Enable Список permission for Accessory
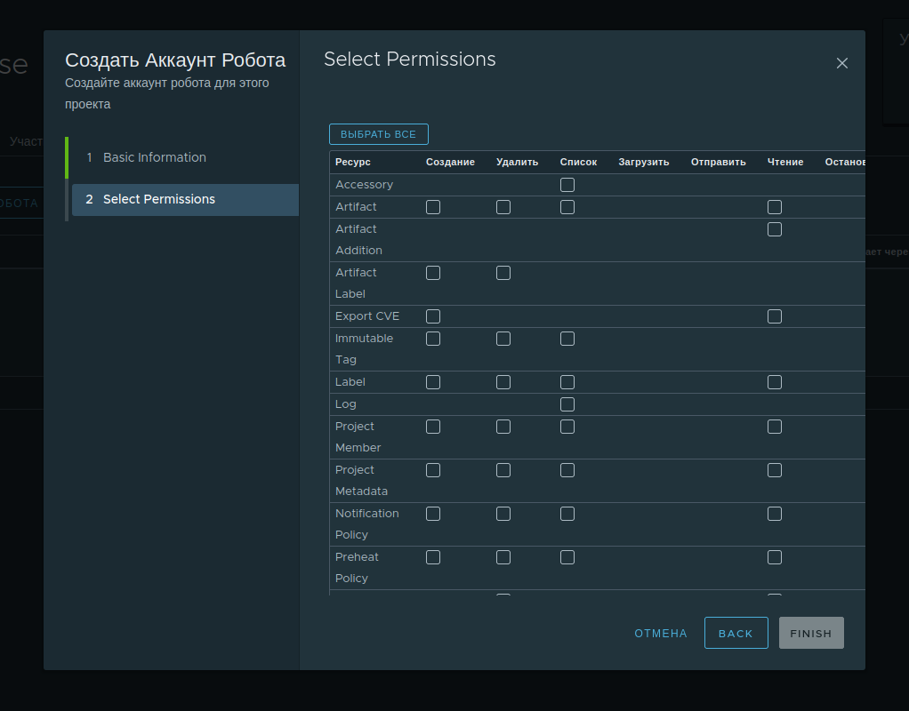 (567, 184)
